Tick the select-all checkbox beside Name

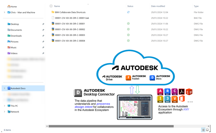tap(51, 6)
